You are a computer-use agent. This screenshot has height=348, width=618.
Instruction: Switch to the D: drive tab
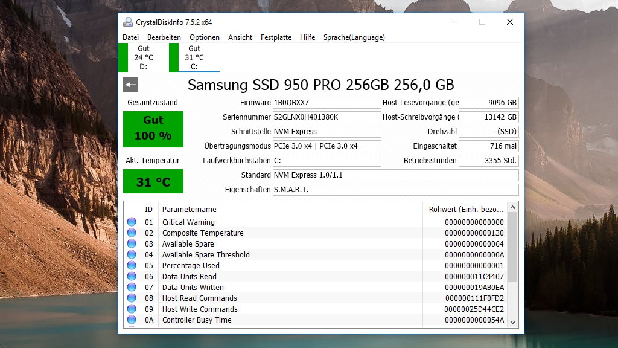pos(144,57)
